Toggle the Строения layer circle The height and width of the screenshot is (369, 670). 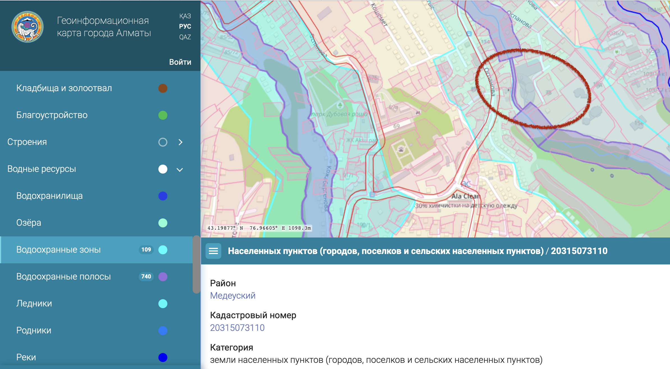[163, 142]
